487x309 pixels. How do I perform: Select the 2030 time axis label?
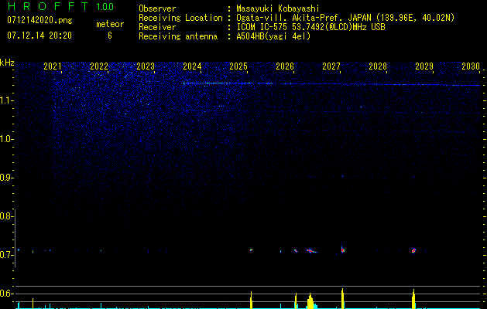pos(471,66)
